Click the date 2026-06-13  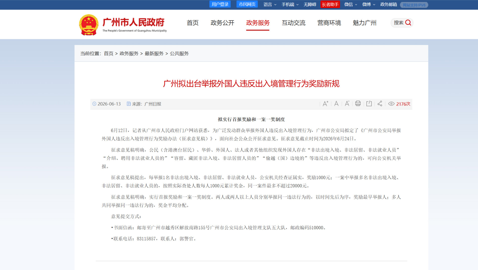click(x=109, y=104)
